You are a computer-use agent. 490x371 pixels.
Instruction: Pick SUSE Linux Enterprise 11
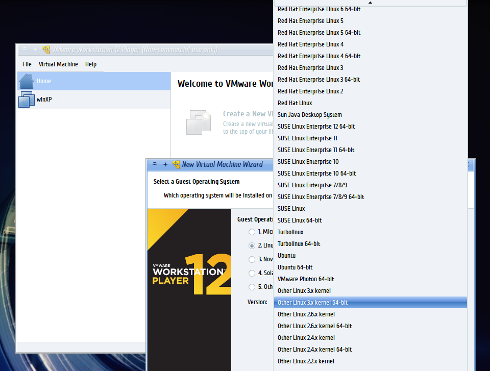coord(371,138)
